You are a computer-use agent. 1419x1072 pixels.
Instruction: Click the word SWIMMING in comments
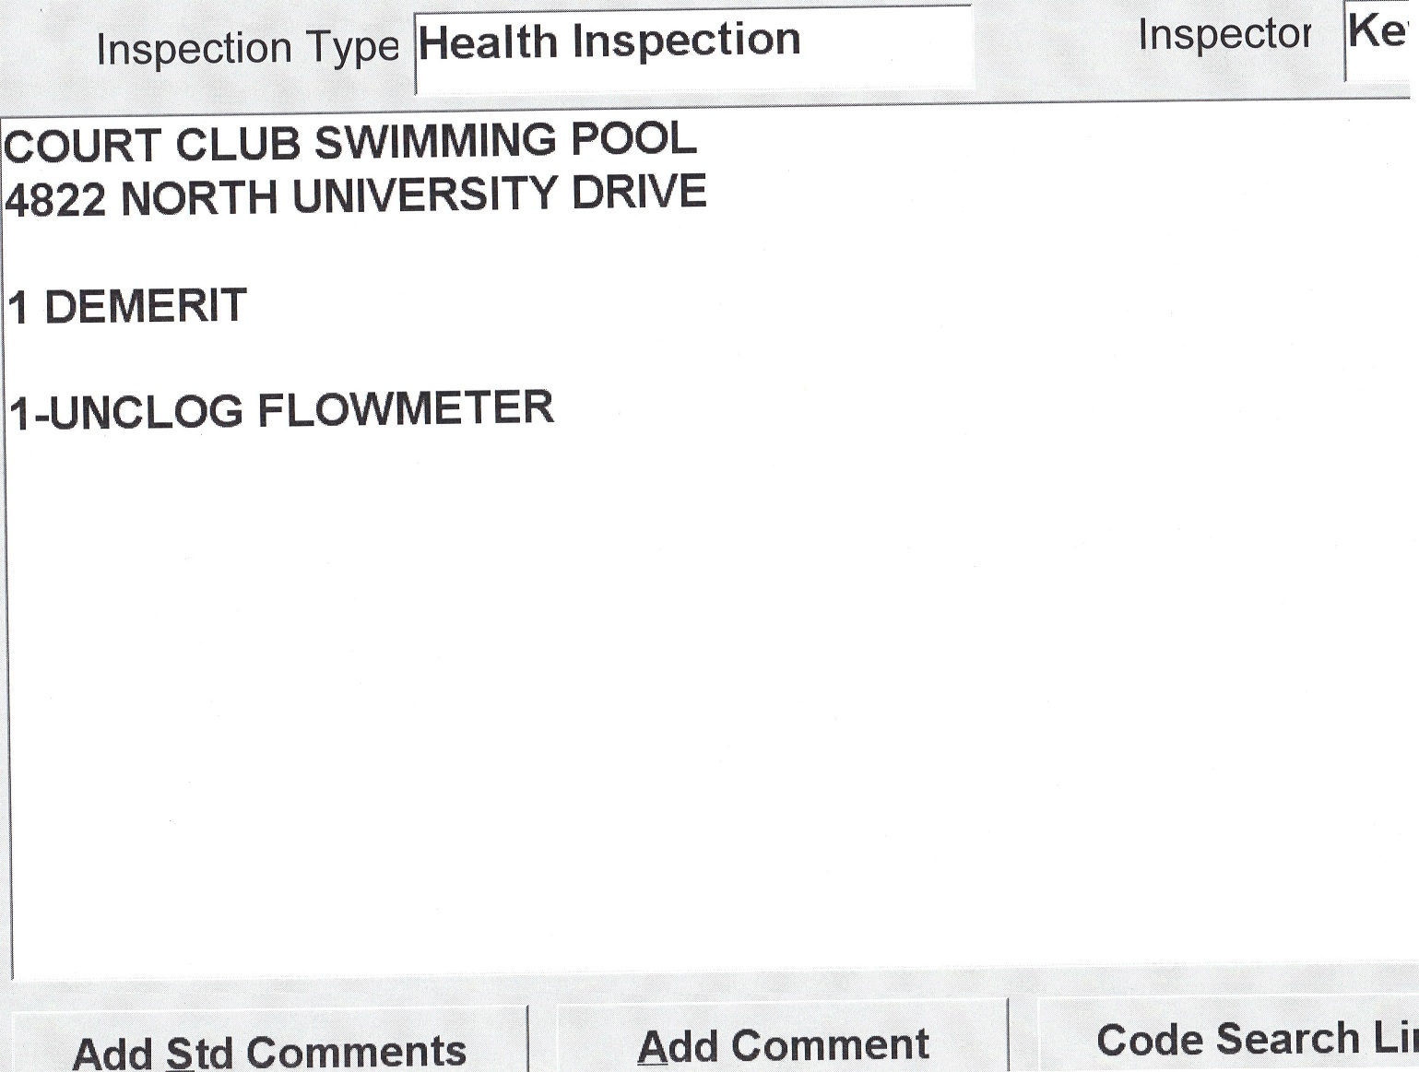[x=435, y=142]
